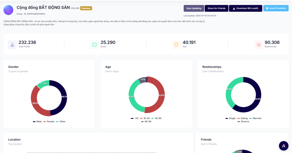Click the 49.1% male segment of Gender donut
This screenshot has height=153, width=292.
click(64, 97)
